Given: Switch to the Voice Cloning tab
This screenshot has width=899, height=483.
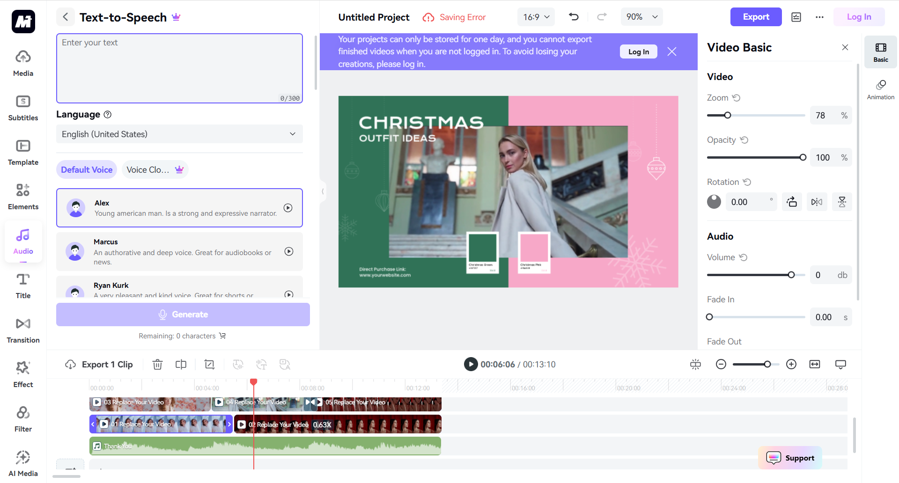Looking at the screenshot, I should click(155, 169).
